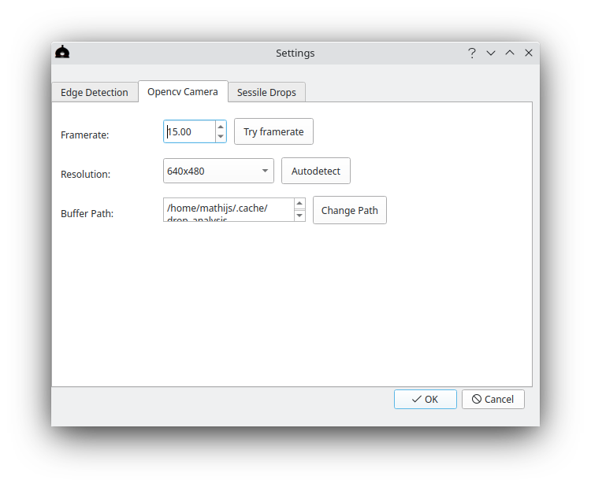
Task: Click into the Buffer Path text box
Action: point(229,209)
